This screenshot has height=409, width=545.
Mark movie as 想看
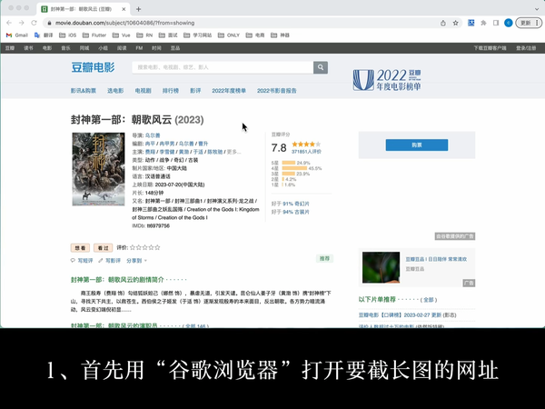coord(80,247)
